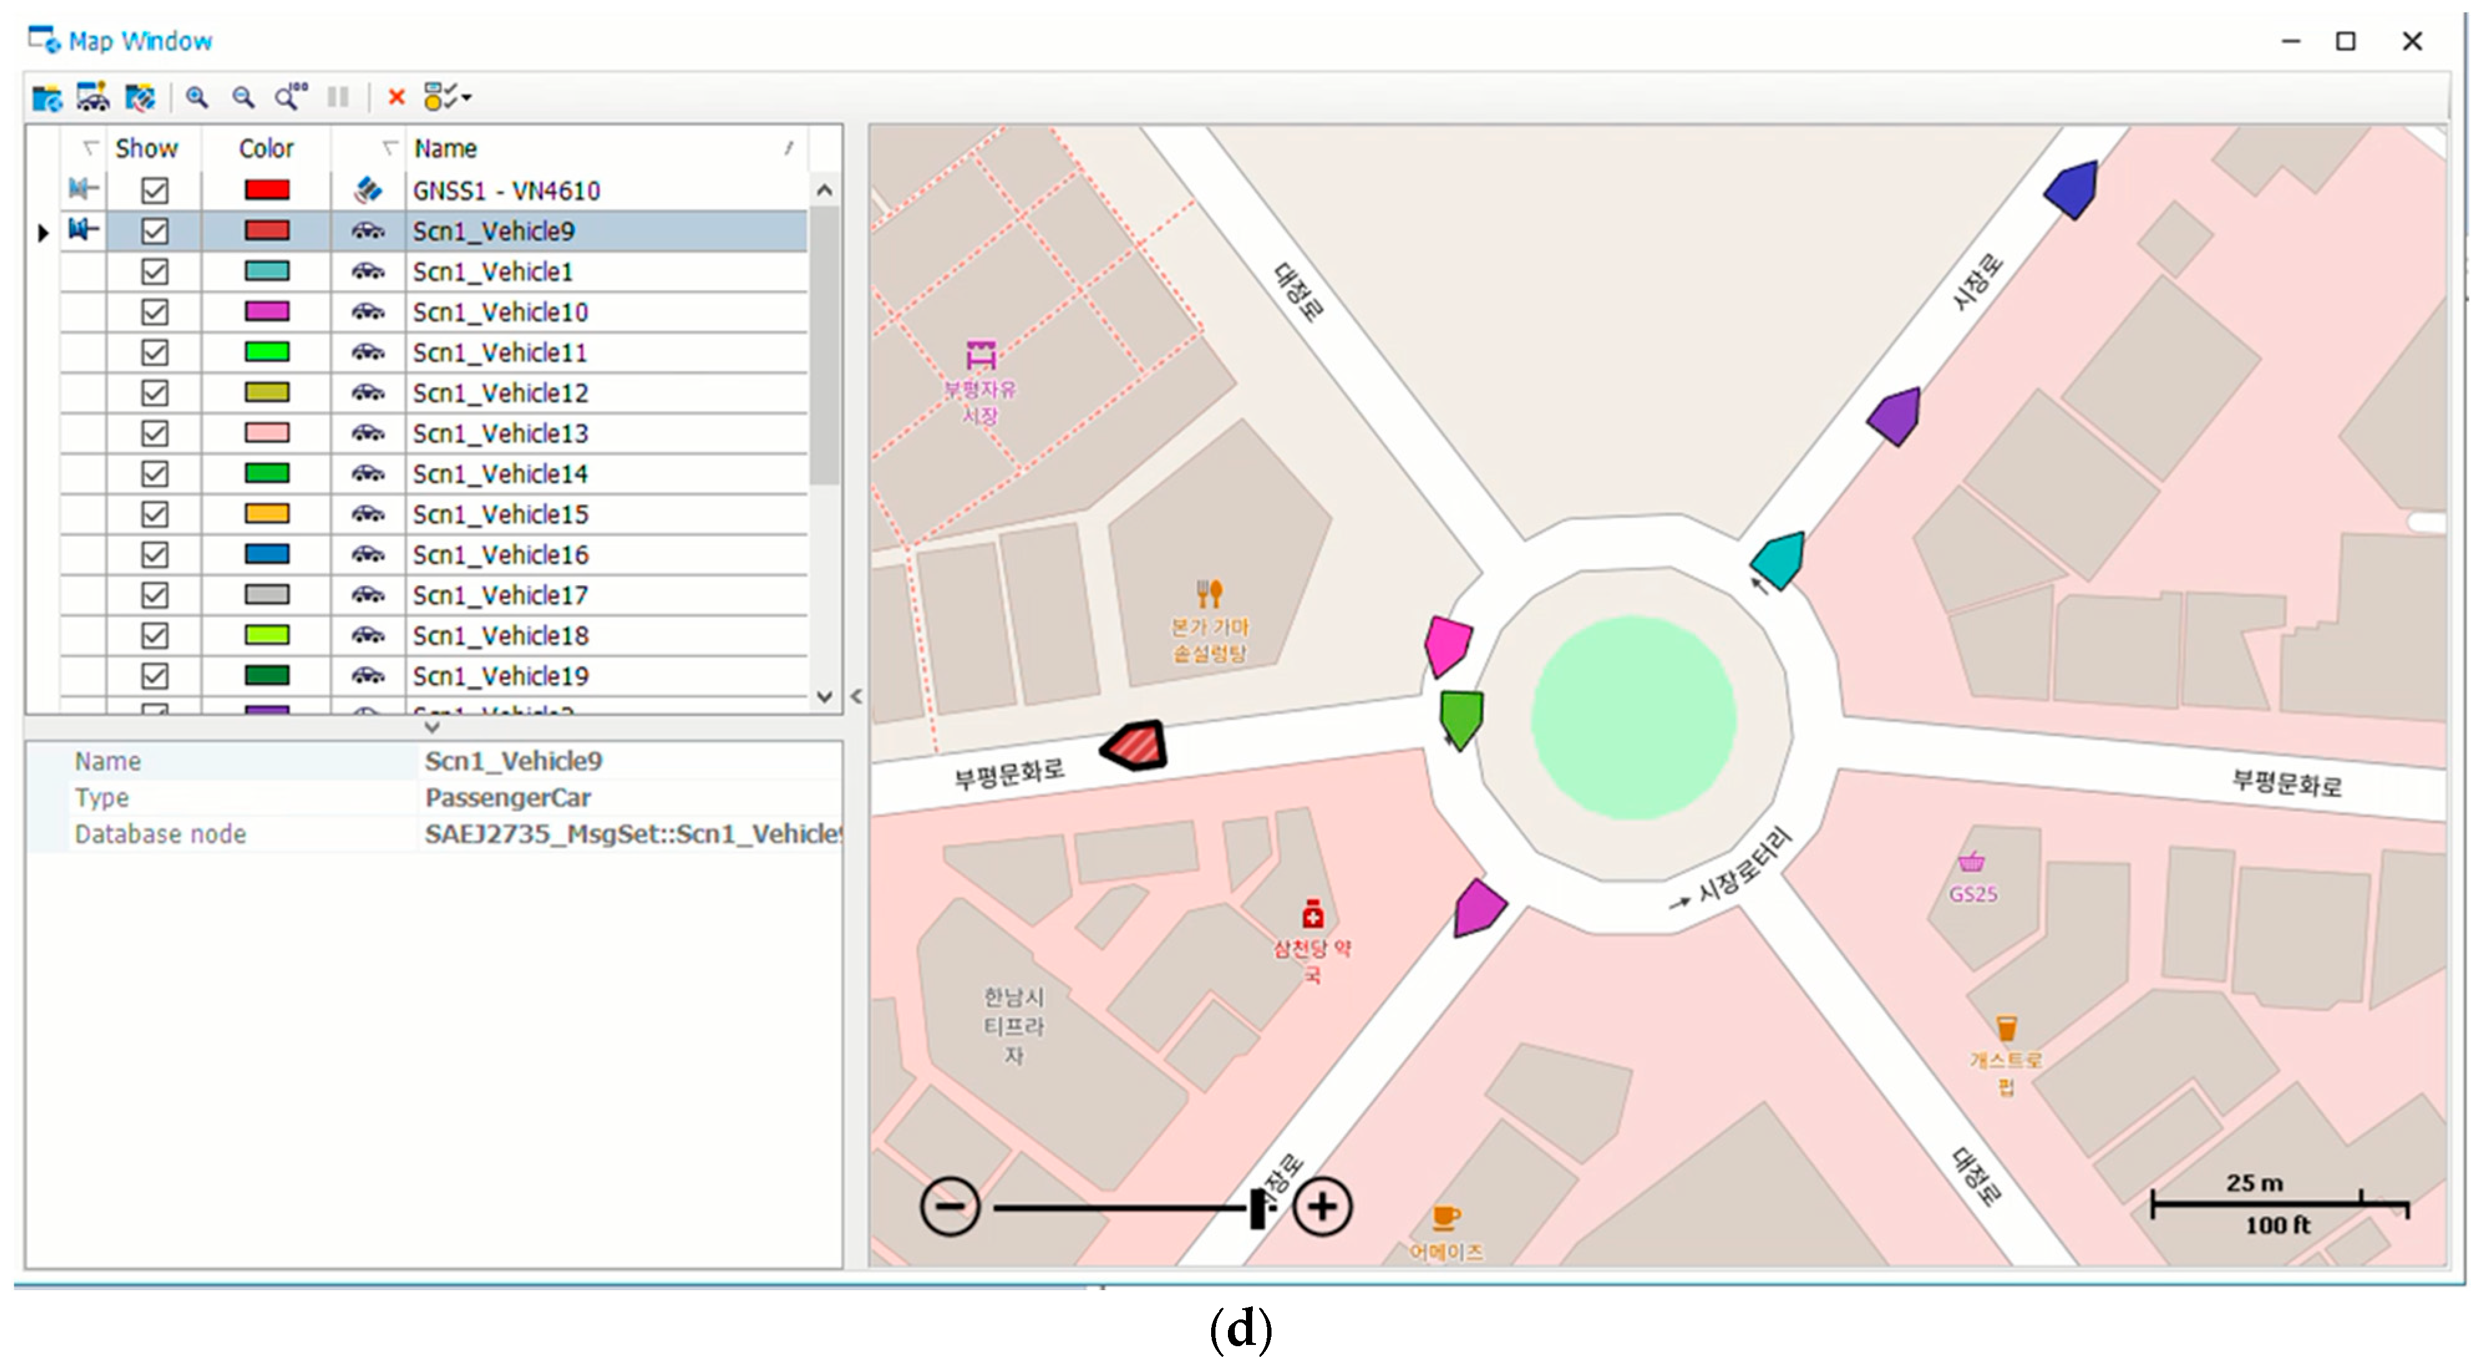Uncheck Show checkbox for GNSS1 - VN4610

click(154, 191)
